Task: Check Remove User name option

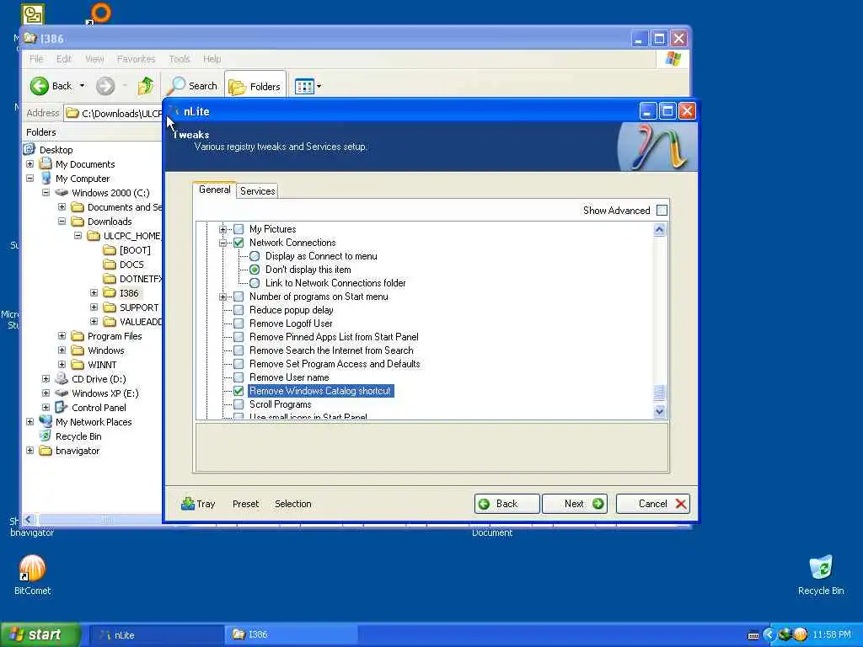Action: (239, 377)
